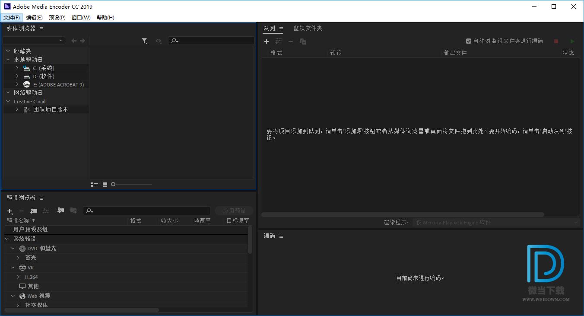Click the preset browser search field
The image size is (584, 316).
pos(146,211)
